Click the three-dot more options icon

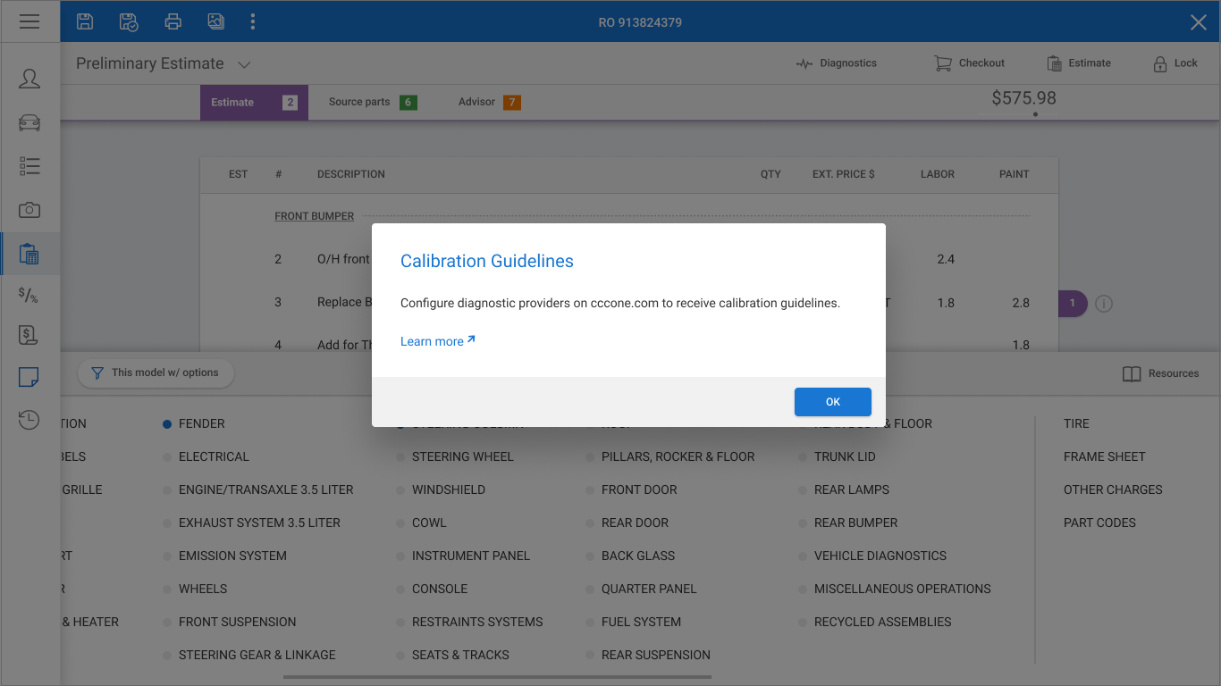(x=253, y=21)
